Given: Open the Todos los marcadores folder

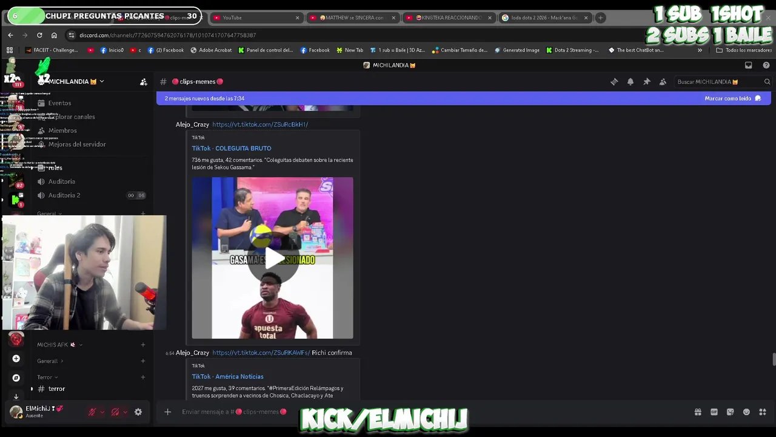Looking at the screenshot, I should pyautogui.click(x=744, y=50).
